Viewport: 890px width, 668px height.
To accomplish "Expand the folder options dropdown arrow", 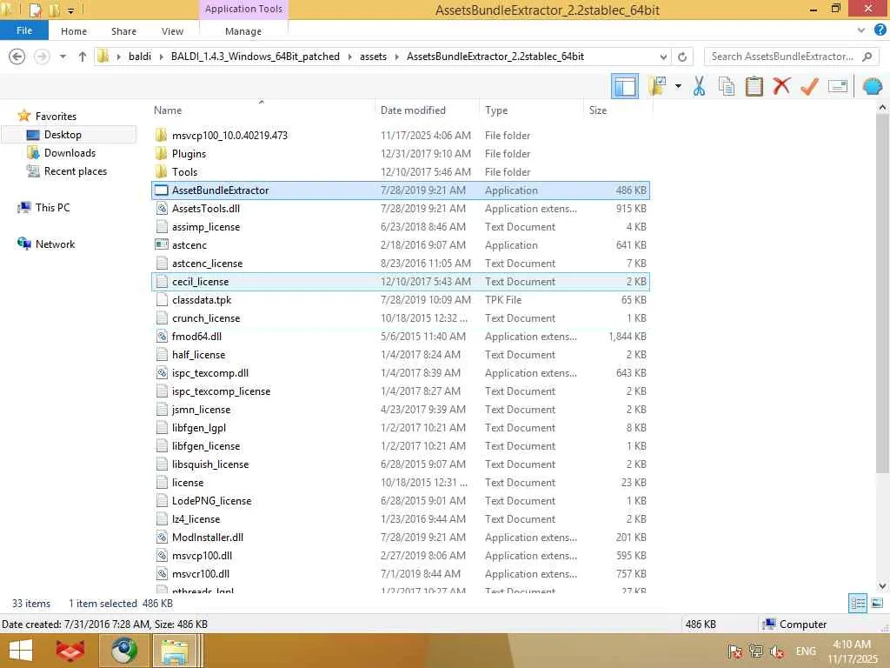I will (678, 86).
